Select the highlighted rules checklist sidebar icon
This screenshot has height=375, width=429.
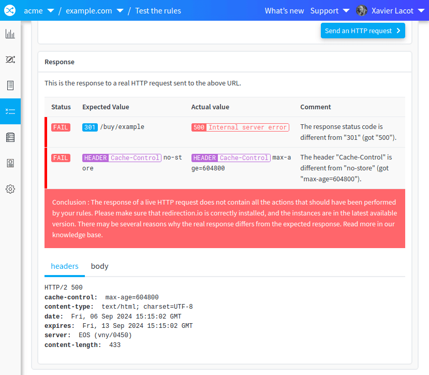10,111
